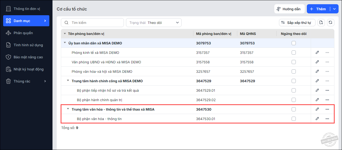Toggle checkbox for Bộ phận tiếp nhận hồ sơ
The height and width of the screenshot is (150, 342).
point(294,90)
